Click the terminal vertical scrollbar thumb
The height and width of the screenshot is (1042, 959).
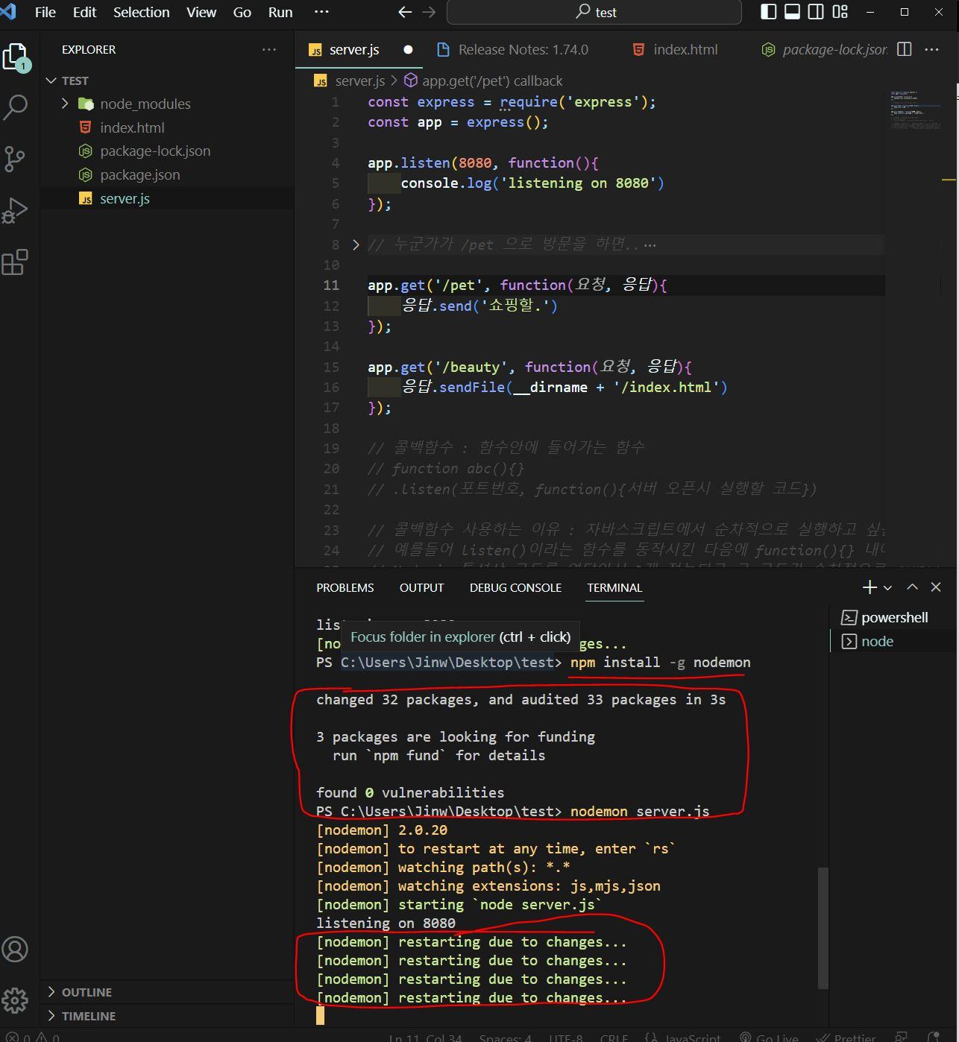tap(823, 928)
